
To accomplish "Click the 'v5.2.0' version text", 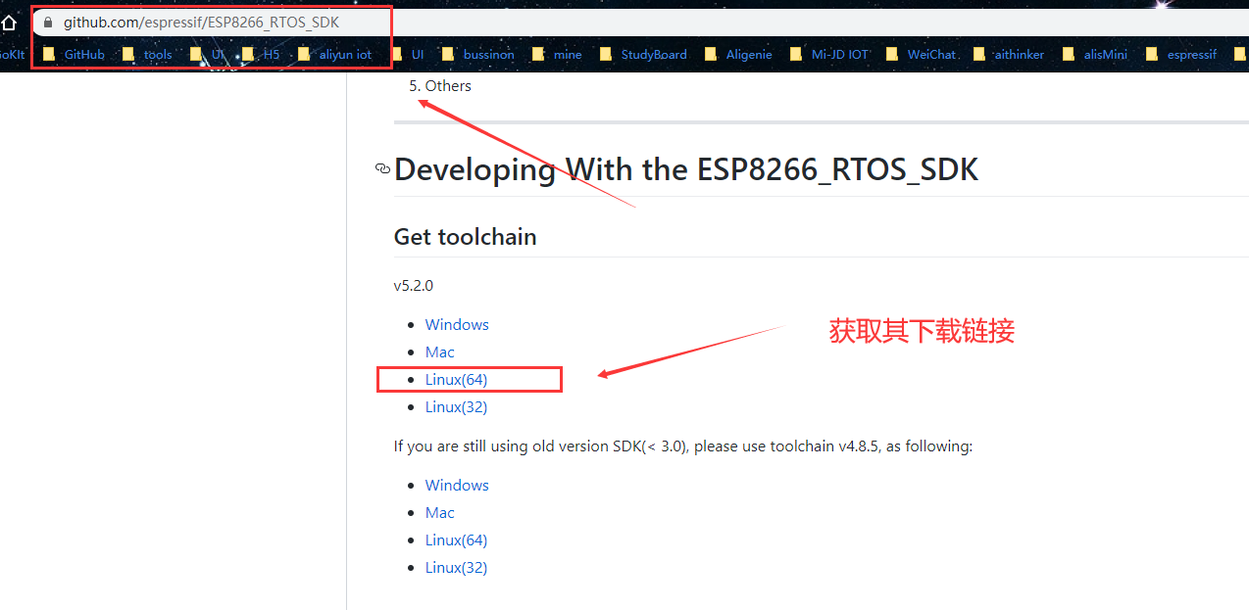I will coord(414,286).
